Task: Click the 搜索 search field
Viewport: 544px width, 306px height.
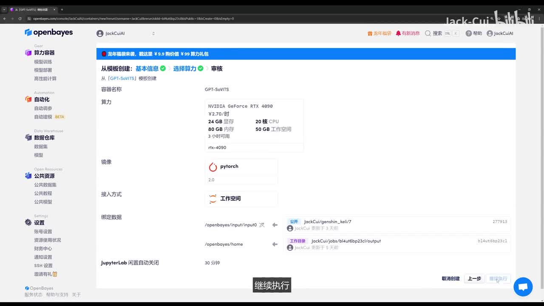Action: 442,33
